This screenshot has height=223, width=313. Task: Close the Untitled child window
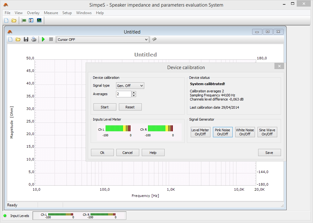coord(278,32)
